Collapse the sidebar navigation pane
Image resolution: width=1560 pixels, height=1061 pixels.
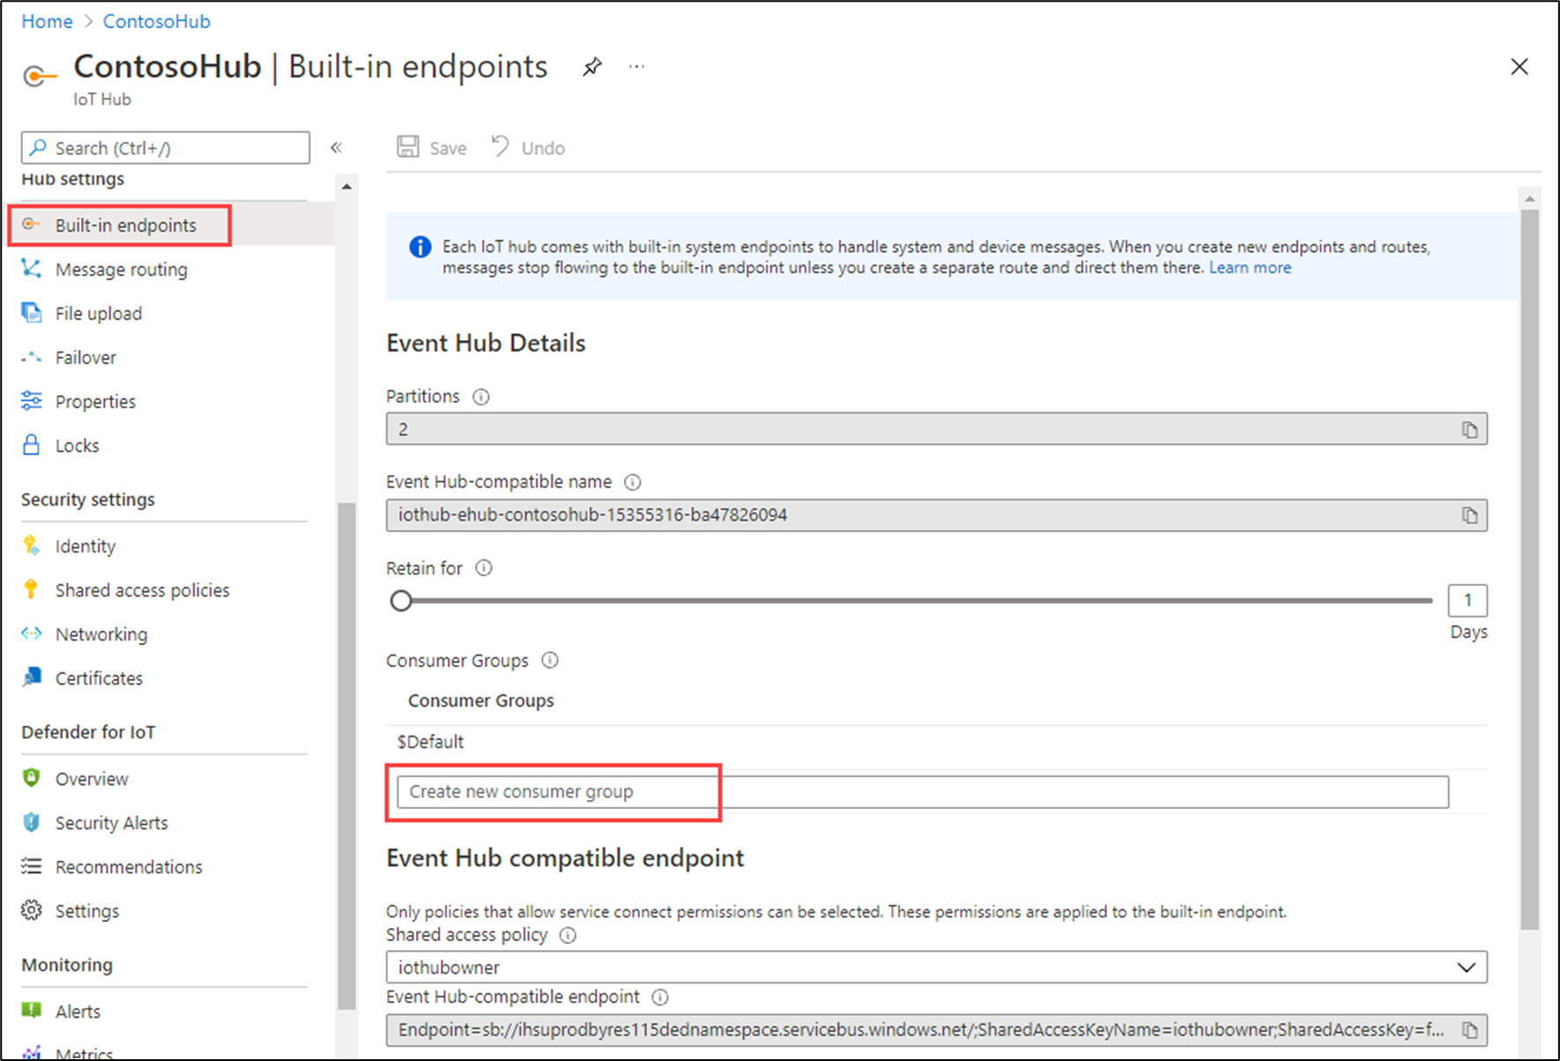click(336, 147)
